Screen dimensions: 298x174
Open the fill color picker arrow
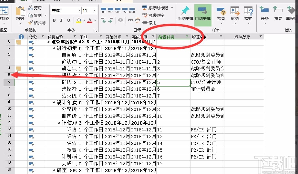(x=84, y=20)
